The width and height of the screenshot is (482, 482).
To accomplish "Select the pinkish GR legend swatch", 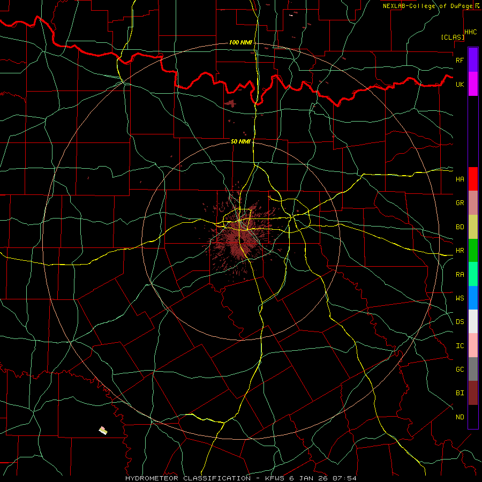I will pos(473,203).
